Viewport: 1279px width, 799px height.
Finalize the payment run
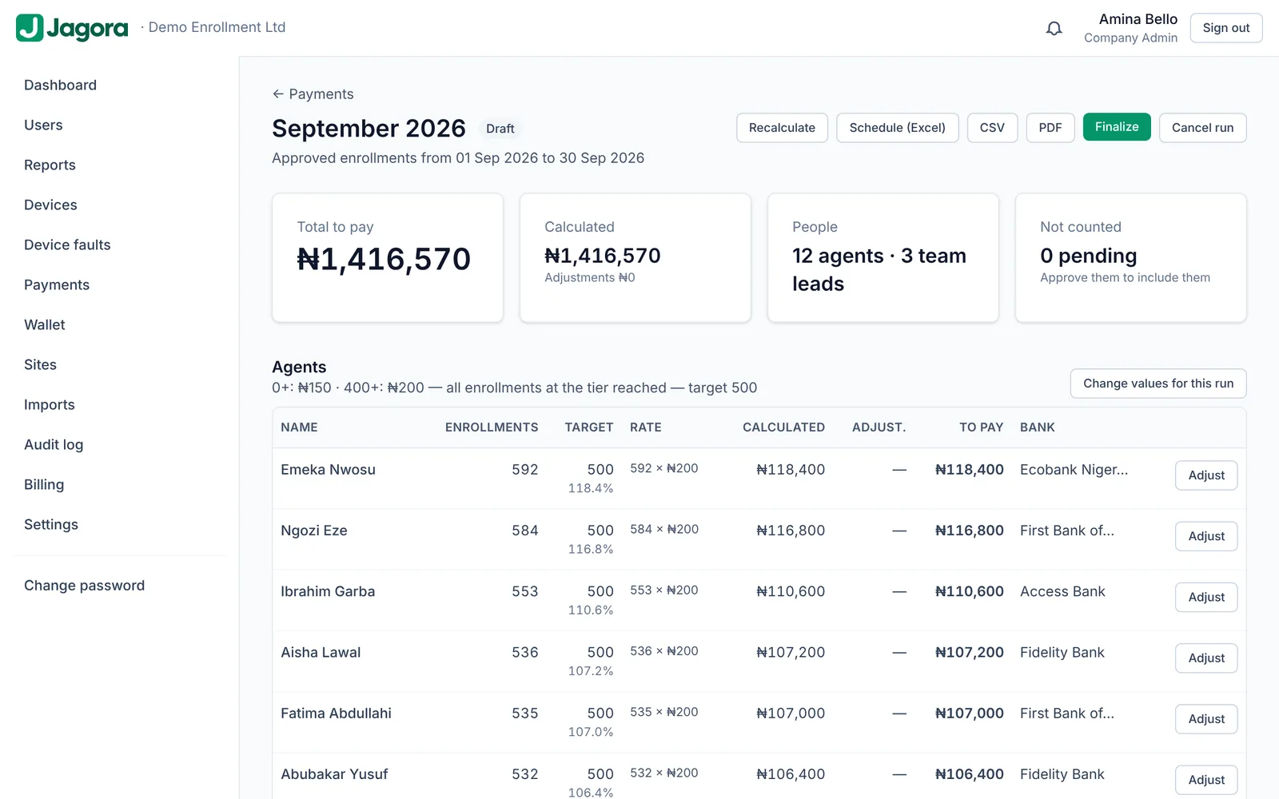[1117, 127]
